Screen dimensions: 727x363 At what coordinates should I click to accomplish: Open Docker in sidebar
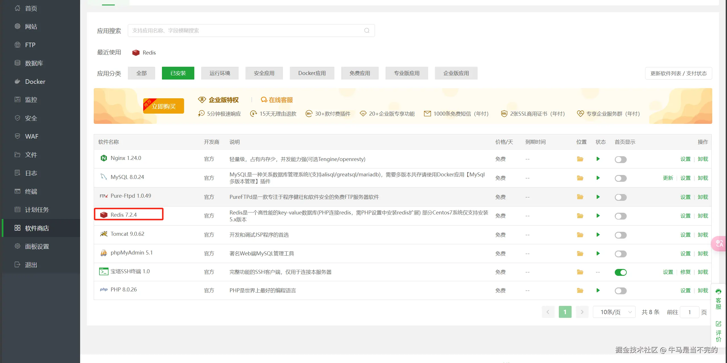[41, 82]
